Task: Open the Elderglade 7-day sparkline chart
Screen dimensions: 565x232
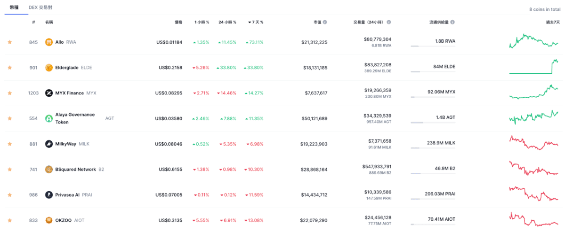Action: coord(533,67)
